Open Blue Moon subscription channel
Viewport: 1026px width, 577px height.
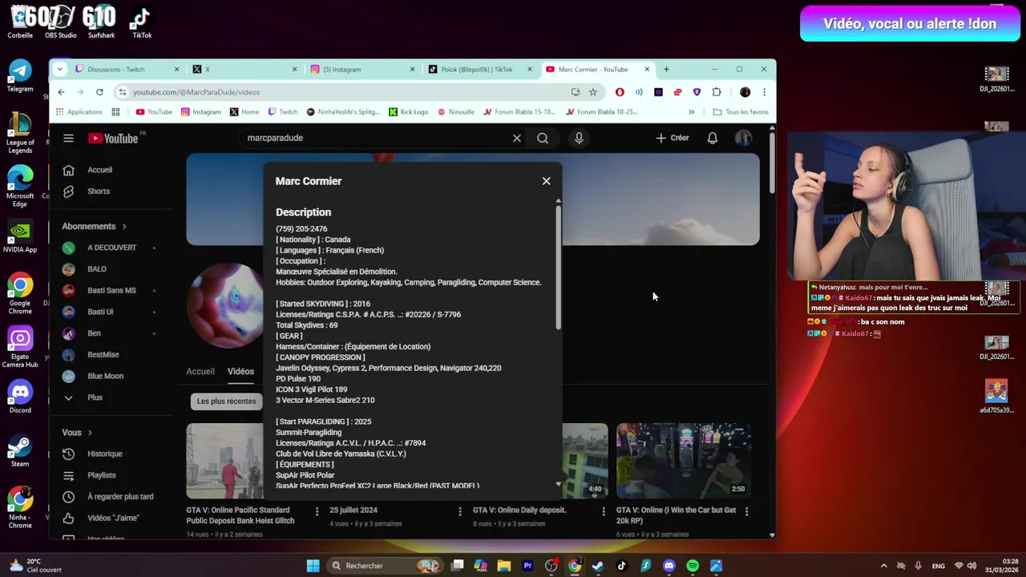(x=104, y=376)
